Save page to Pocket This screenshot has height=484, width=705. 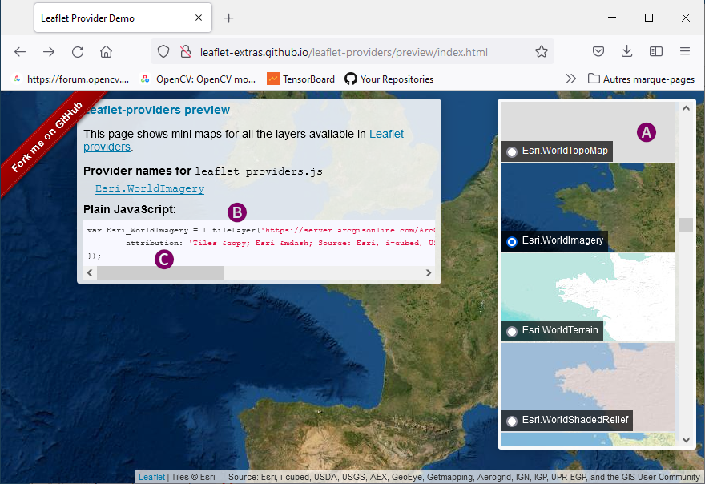598,52
